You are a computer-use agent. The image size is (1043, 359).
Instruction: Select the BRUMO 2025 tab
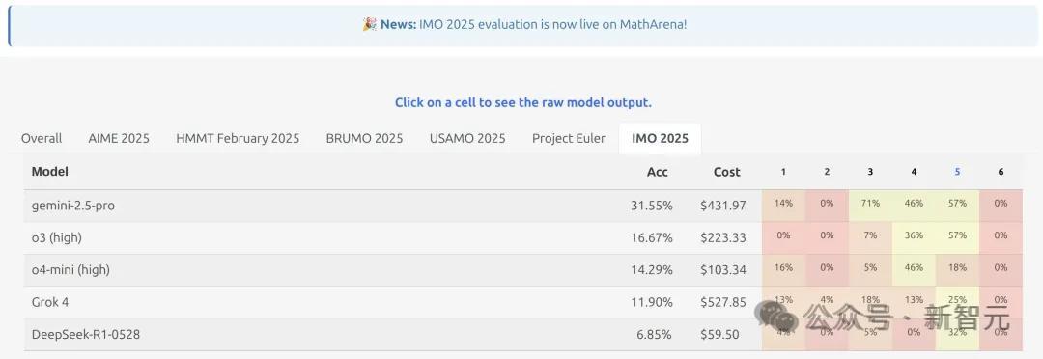click(364, 138)
